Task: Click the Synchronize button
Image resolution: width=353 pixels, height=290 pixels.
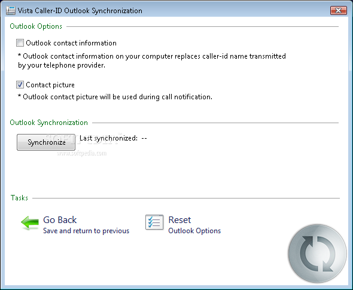Action: (46, 142)
